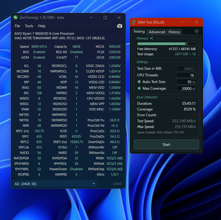Click the MAG X670E TOMAHAWK WIFI motherboard line
The image size is (221, 220).
click(x=59, y=38)
